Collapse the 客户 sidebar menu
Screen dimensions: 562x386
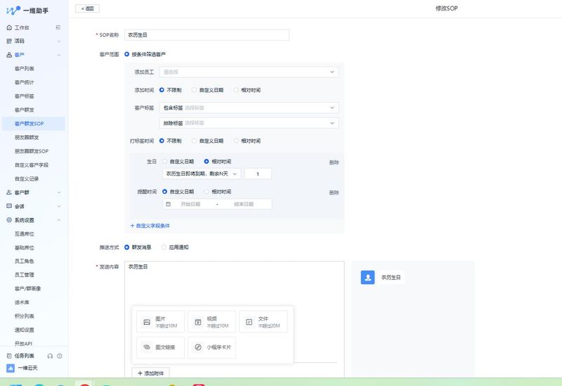point(59,55)
